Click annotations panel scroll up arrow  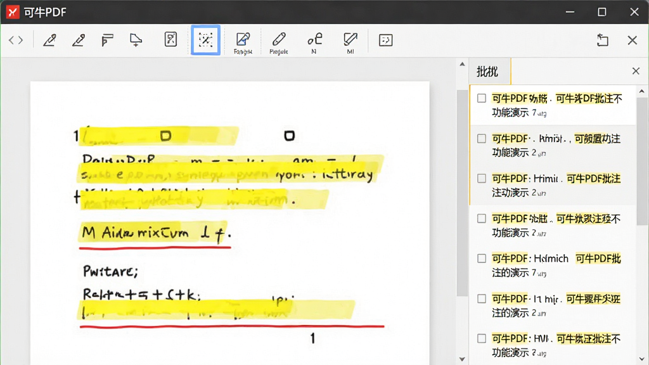tap(642, 91)
